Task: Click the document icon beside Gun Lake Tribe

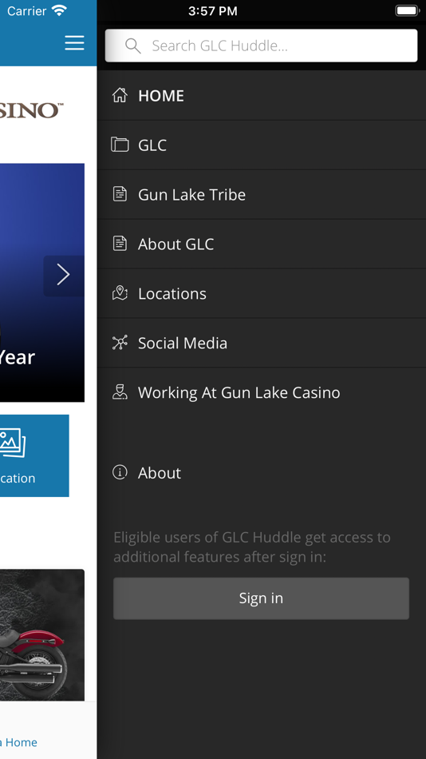Action: coord(120,194)
